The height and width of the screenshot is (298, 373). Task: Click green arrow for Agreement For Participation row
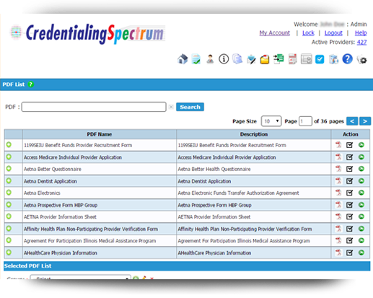(361, 240)
